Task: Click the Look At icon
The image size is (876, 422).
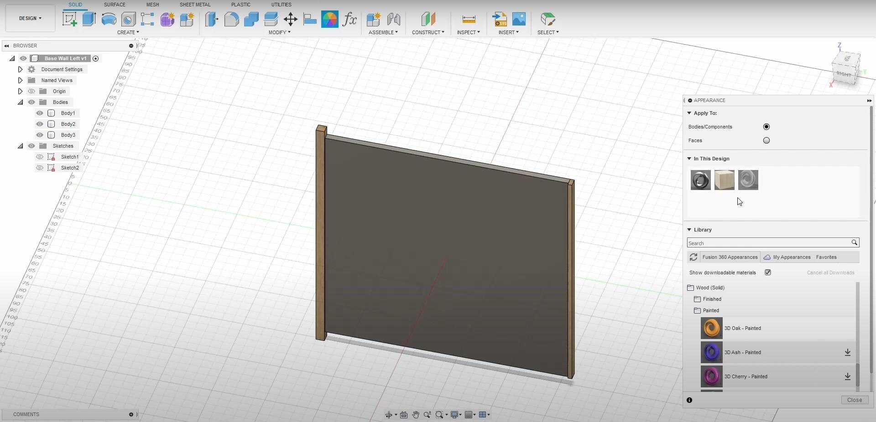Action: tap(404, 415)
